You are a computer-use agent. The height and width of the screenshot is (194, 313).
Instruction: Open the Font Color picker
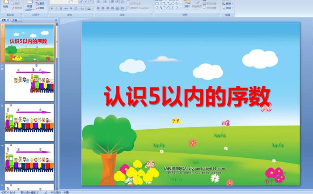(90, 8)
